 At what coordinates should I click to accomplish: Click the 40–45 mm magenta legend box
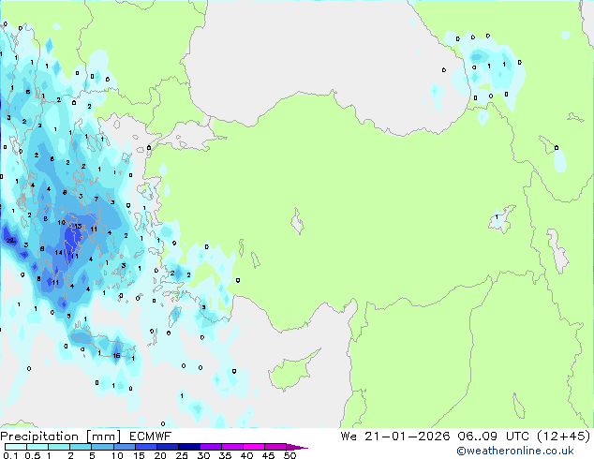coord(254,447)
